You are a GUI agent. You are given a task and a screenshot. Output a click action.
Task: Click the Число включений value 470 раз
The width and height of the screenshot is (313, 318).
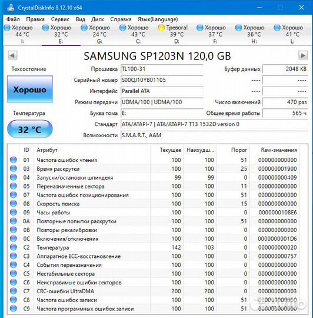[x=285, y=102]
